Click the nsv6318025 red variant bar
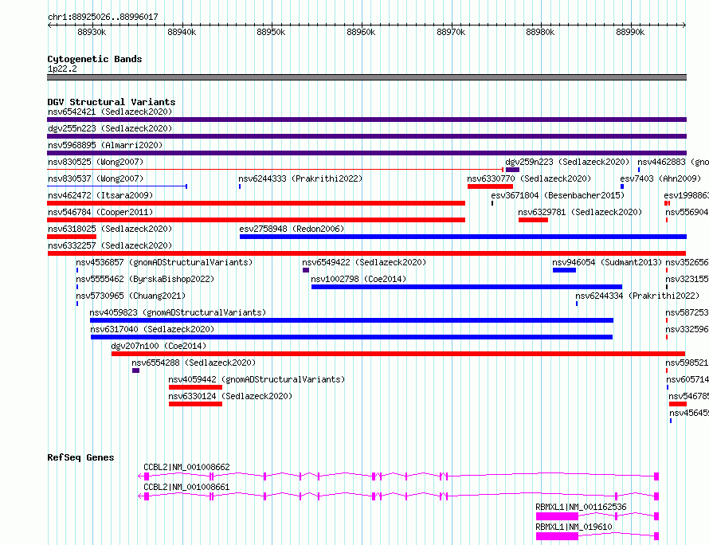 pyautogui.click(x=72, y=237)
